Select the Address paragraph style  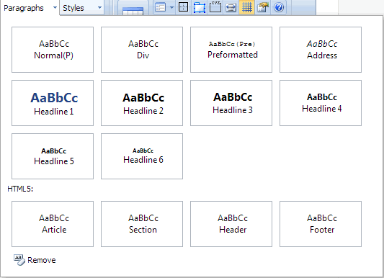pos(321,50)
